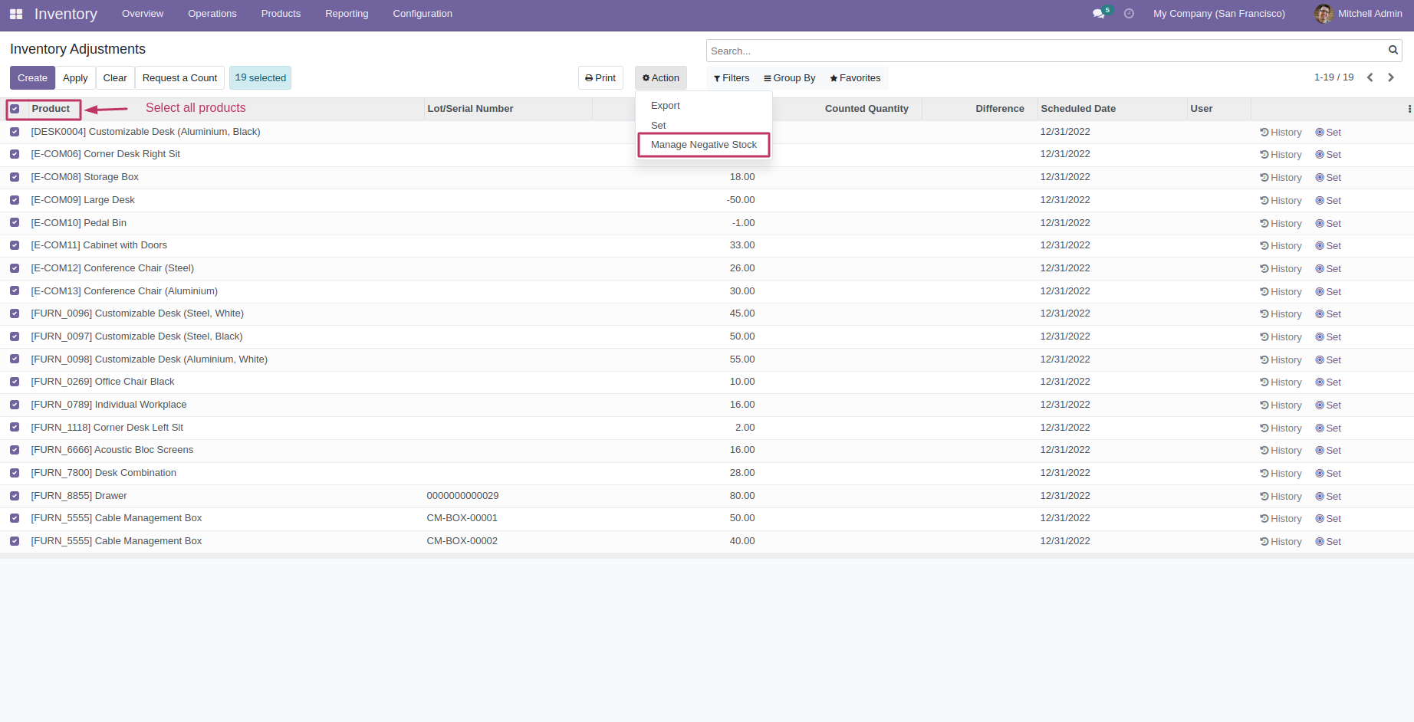
Task: Open the Reporting menu
Action: pos(347,14)
